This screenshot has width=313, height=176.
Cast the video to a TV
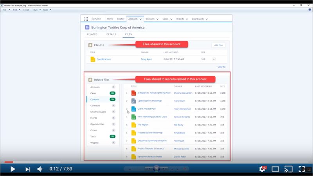(x=288, y=169)
